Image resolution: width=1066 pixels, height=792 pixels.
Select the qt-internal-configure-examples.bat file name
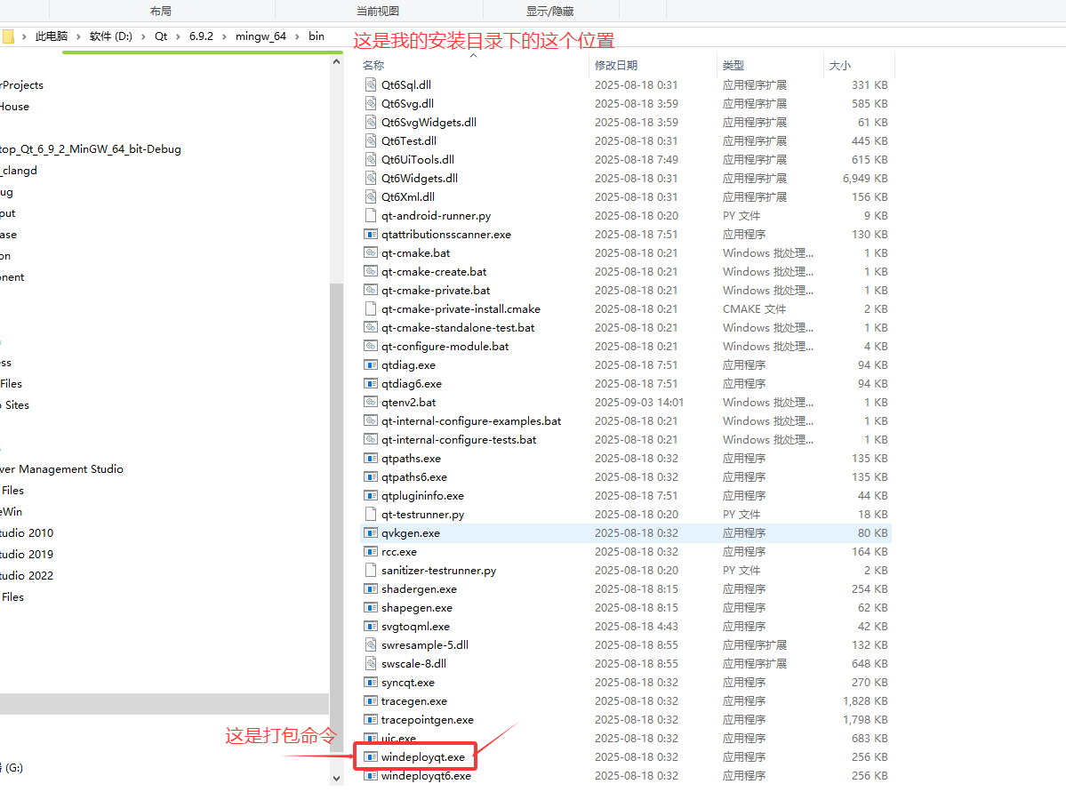click(x=471, y=420)
